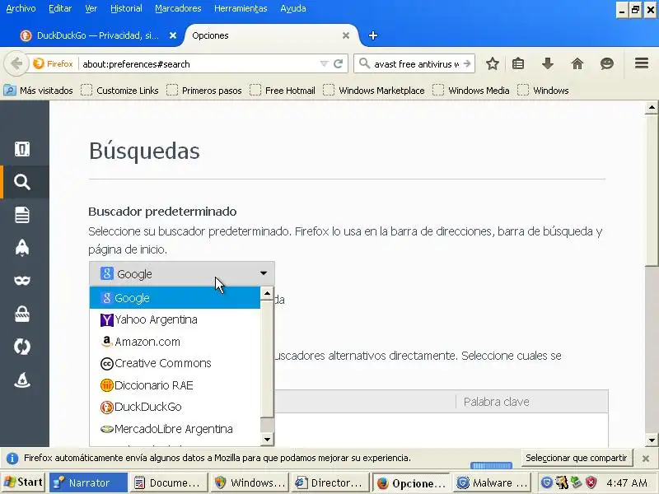Open Free Hotmail bookmark

(283, 91)
